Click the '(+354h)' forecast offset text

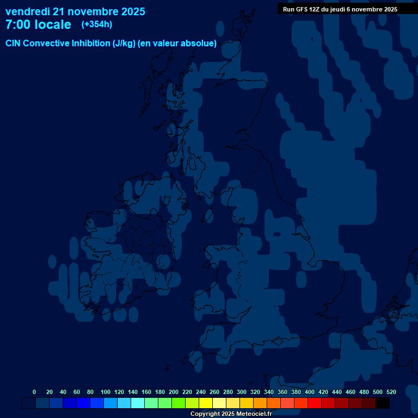pos(97,24)
